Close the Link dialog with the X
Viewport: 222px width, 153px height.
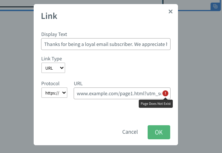pos(171,11)
